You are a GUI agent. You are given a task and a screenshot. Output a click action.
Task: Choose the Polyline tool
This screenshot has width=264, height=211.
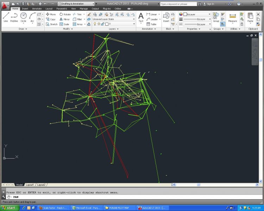14,17
